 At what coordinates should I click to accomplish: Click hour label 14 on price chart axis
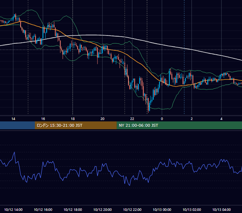(13, 119)
